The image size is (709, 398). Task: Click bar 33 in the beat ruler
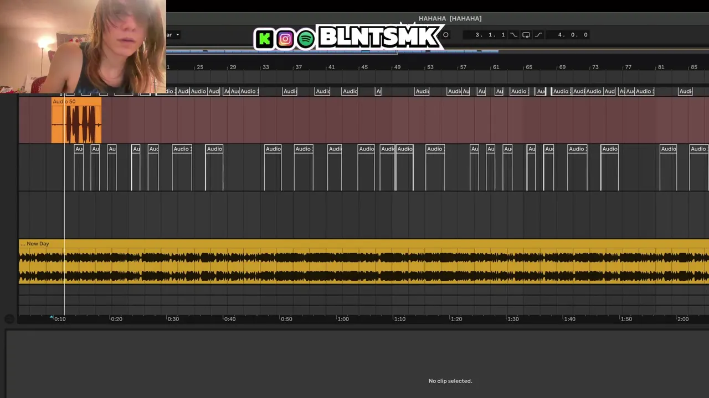tap(266, 67)
